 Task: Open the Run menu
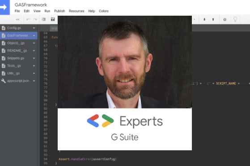47,11
